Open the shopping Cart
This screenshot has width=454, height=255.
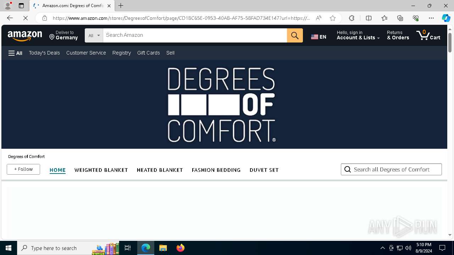click(x=428, y=35)
